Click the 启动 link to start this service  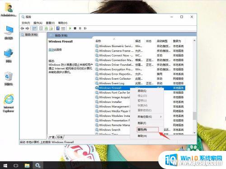point(51,50)
